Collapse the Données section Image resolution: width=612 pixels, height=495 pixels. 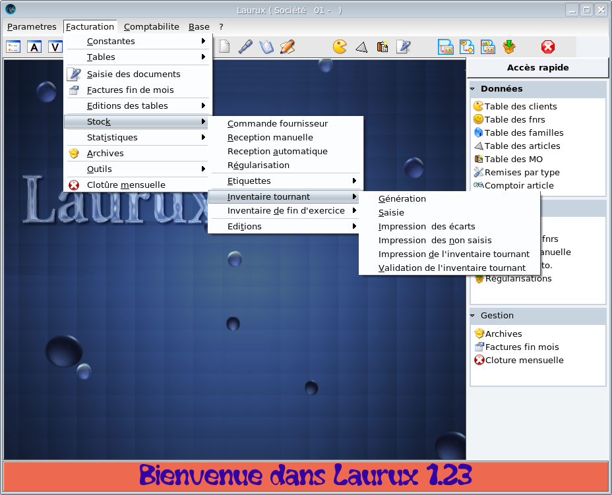[x=472, y=89]
